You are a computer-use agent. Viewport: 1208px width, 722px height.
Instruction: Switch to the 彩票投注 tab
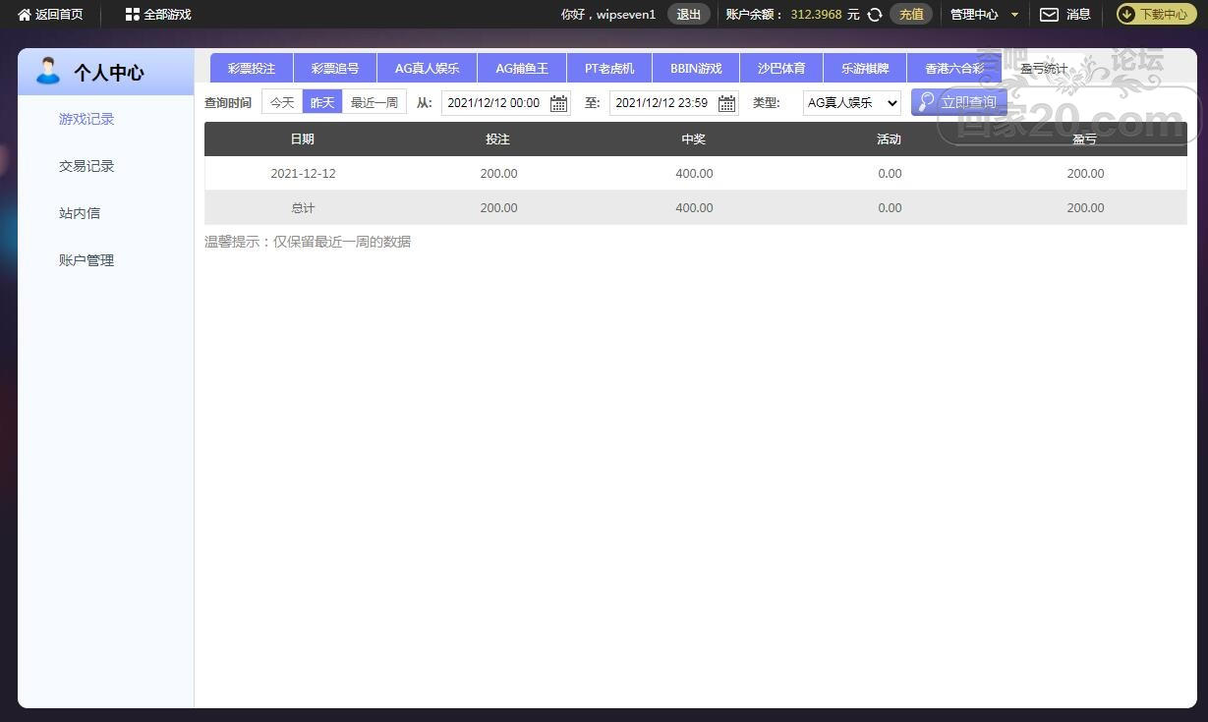click(252, 68)
